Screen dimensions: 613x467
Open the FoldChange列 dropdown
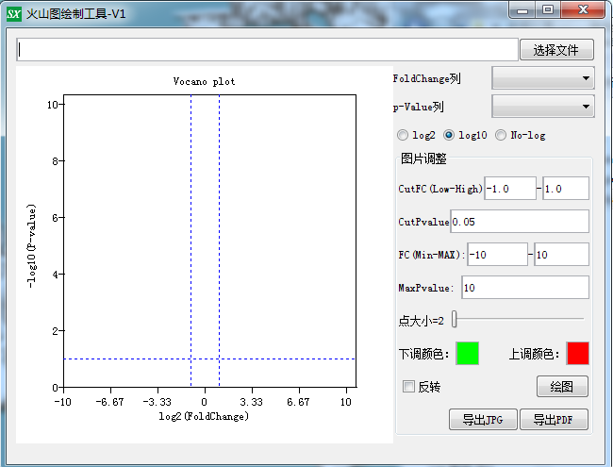click(x=543, y=78)
